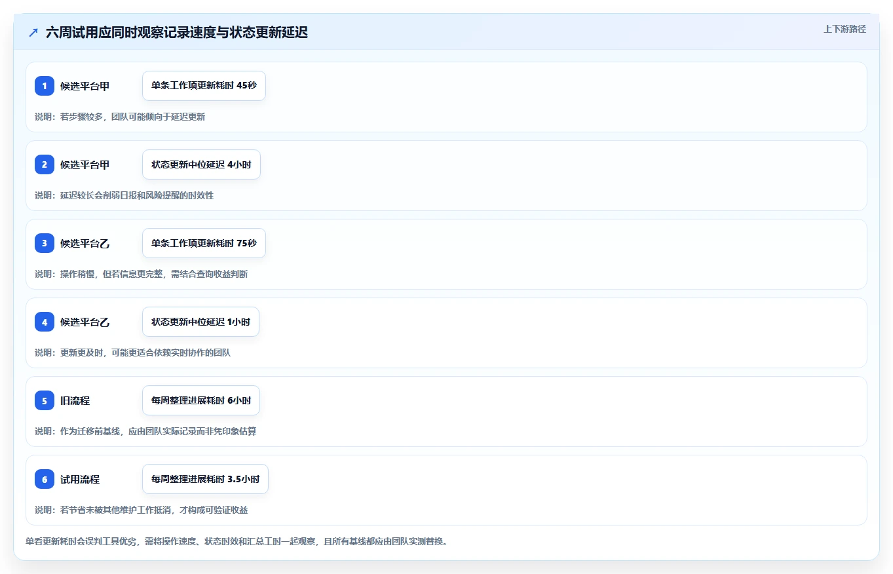893x574 pixels.
Task: Click note 说明：更新更及时，可能更适合依赖实时协作的团队
Action: pyautogui.click(x=133, y=353)
